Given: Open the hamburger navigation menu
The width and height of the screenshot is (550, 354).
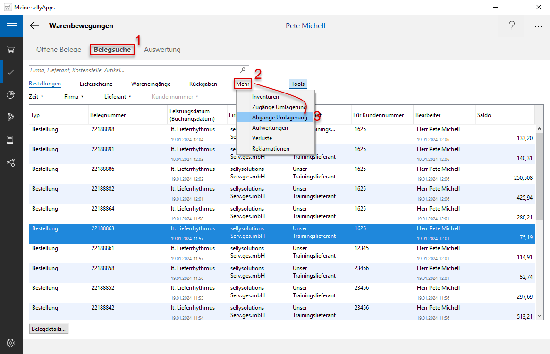Looking at the screenshot, I should pyautogui.click(x=11, y=26).
